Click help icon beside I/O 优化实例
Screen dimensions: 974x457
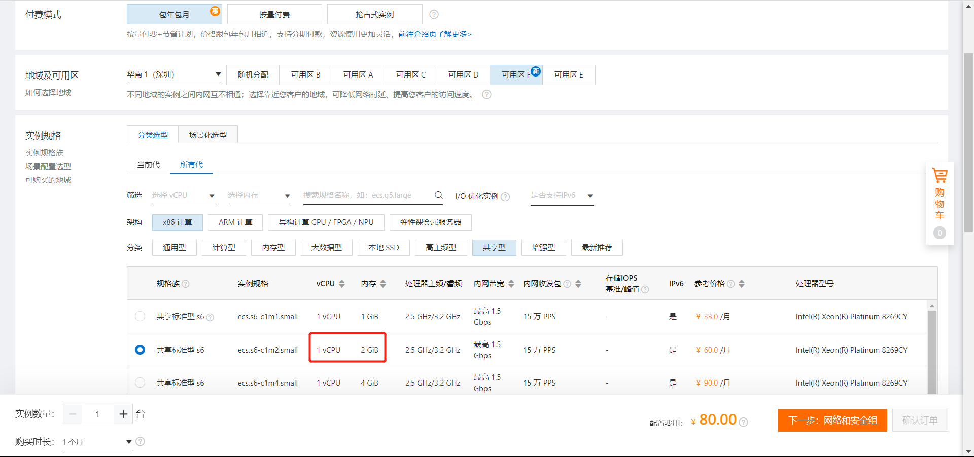505,197
